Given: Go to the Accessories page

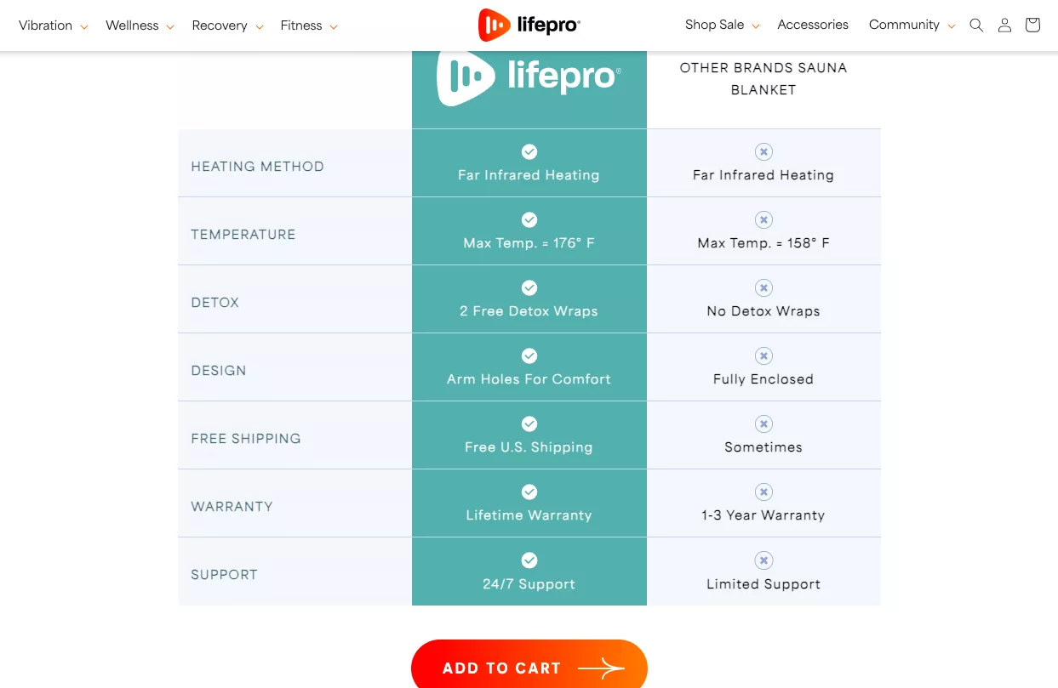Looking at the screenshot, I should pos(813,25).
